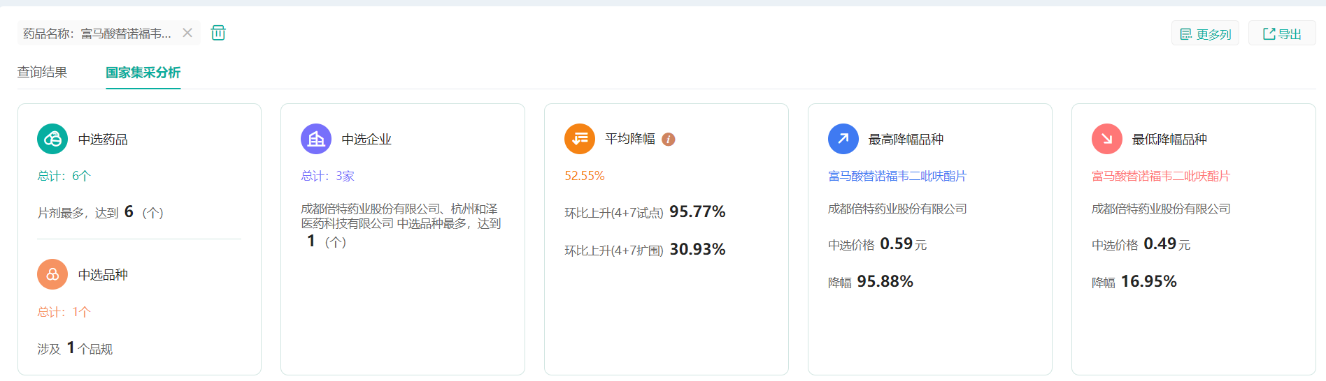Click the 总计: 1个 variety total

click(x=64, y=312)
